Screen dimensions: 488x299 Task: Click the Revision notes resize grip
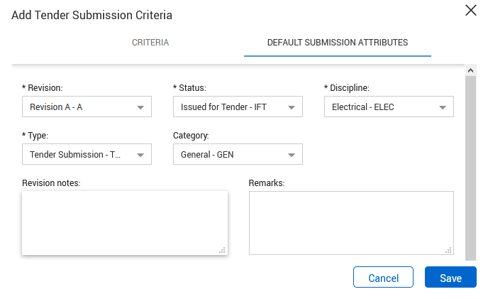click(x=222, y=249)
